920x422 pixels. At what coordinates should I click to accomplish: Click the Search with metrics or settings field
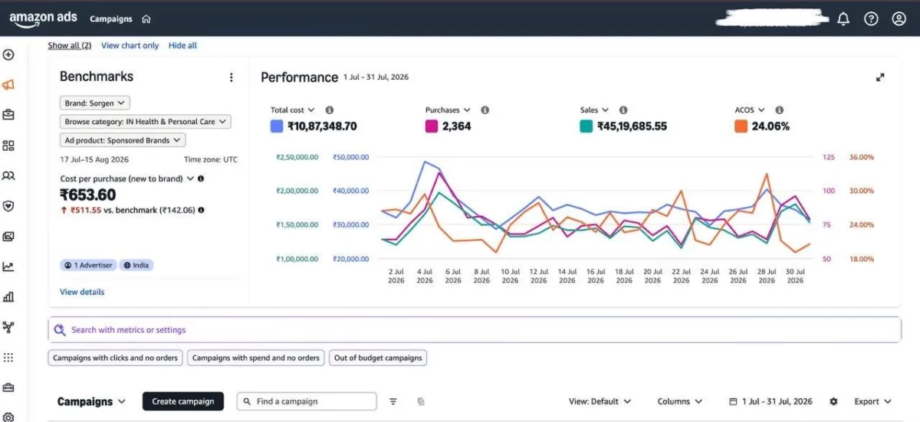pyautogui.click(x=475, y=330)
